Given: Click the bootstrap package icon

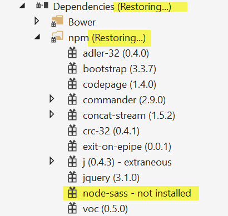Looking at the screenshot, I should (x=72, y=68).
